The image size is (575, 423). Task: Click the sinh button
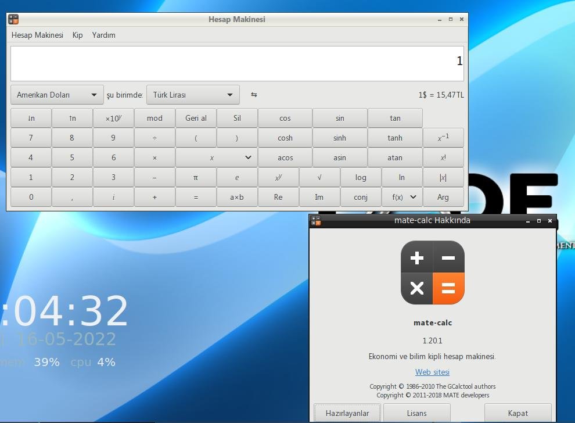[x=340, y=138]
